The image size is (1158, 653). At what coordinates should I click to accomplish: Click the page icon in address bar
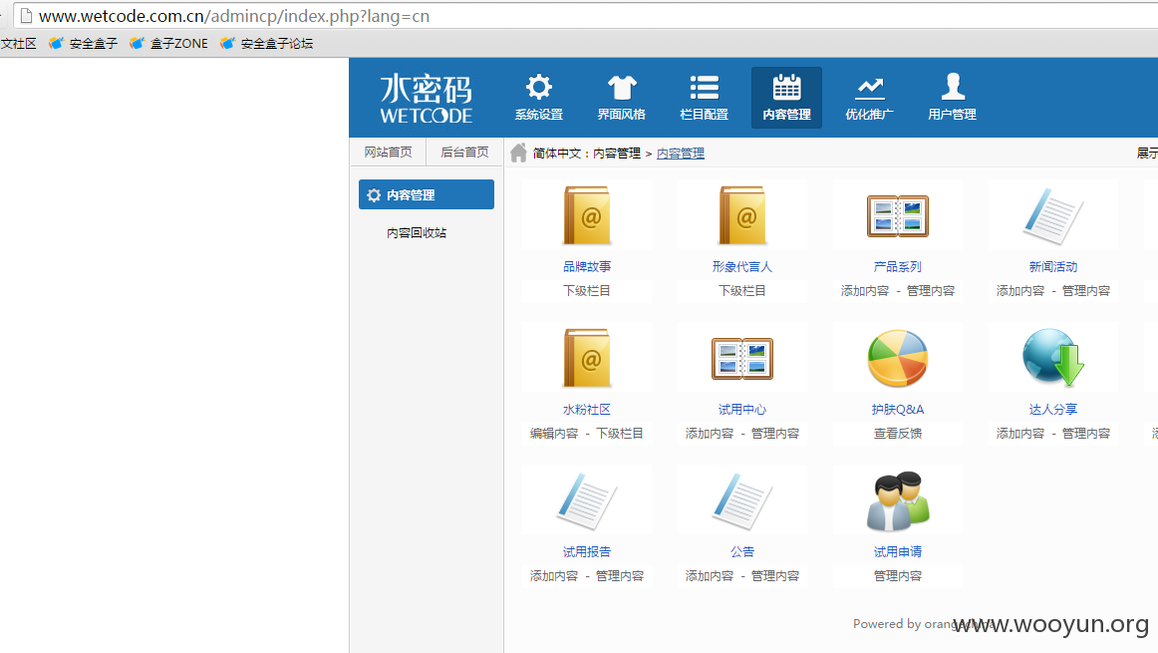coord(26,16)
